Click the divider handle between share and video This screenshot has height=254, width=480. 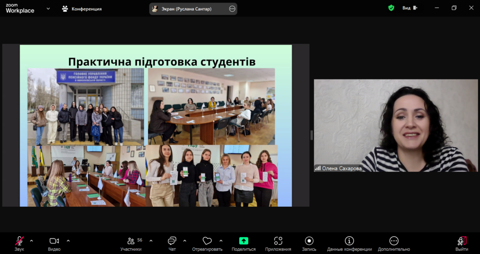pyautogui.click(x=312, y=135)
